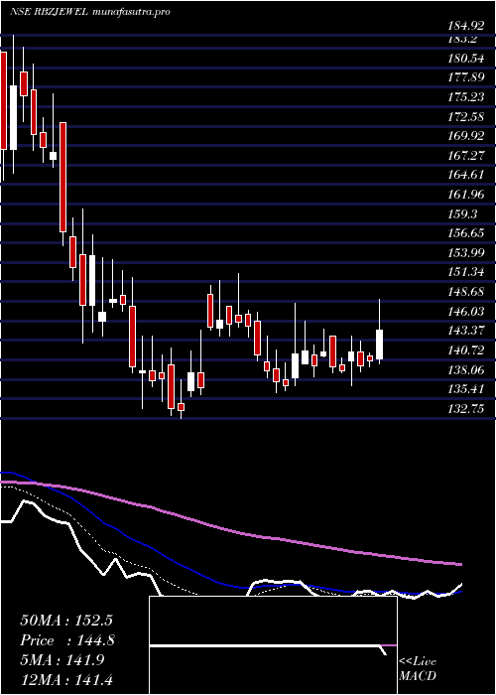Click the NSE RBZJEWEL munafasutra.pro title

[90, 12]
